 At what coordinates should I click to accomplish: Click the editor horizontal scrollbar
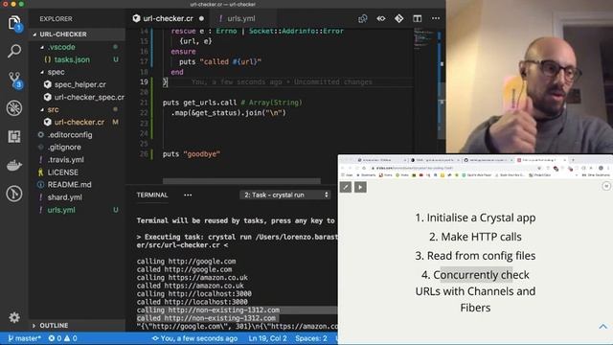[241, 181]
